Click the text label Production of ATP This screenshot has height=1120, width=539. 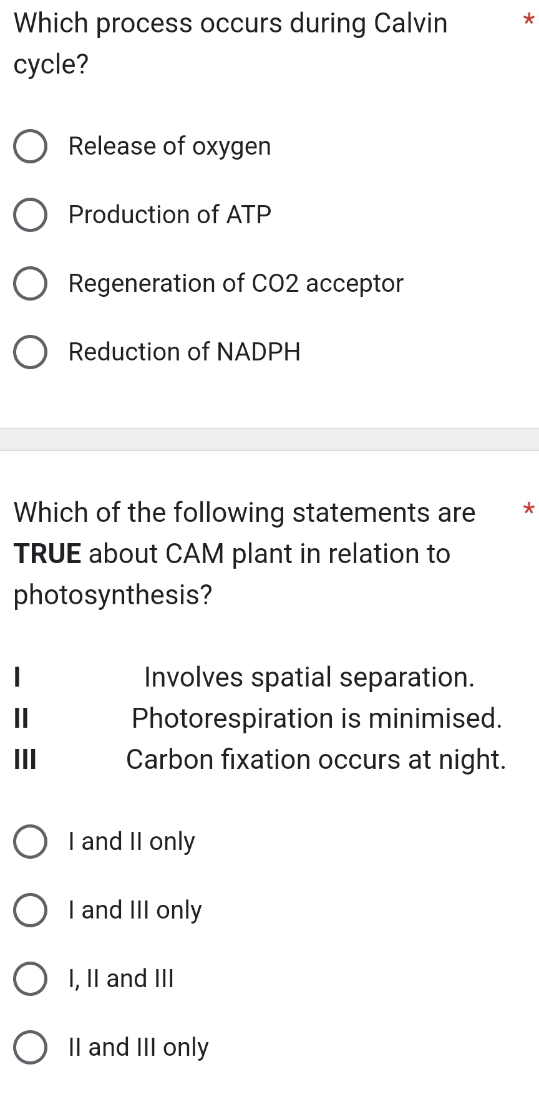(170, 215)
